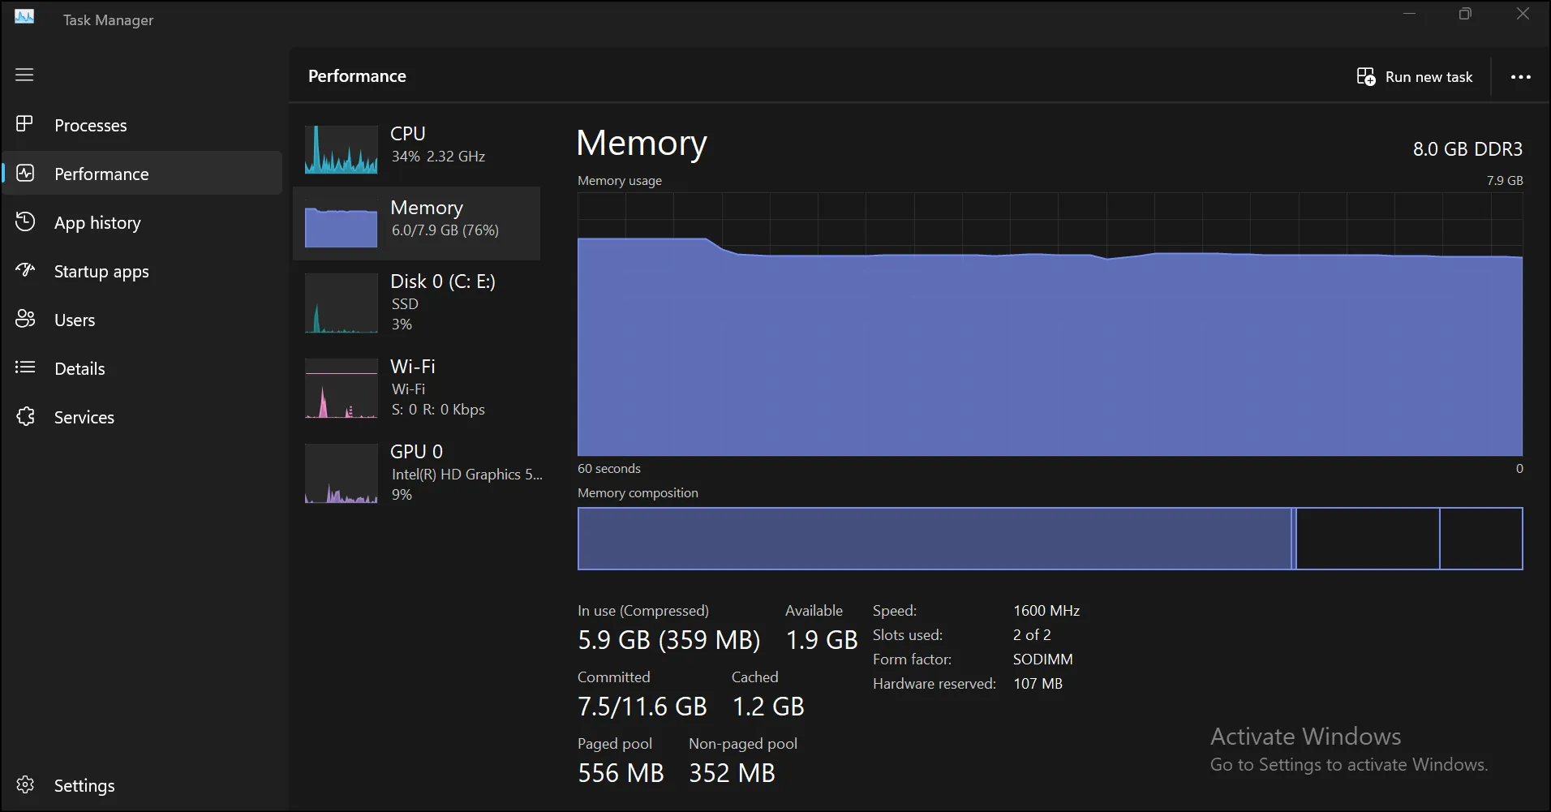Screen dimensions: 1551x812
Task: Click the 1.9 GB available value
Action: pos(822,640)
